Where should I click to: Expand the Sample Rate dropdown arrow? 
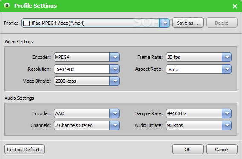click(227, 113)
